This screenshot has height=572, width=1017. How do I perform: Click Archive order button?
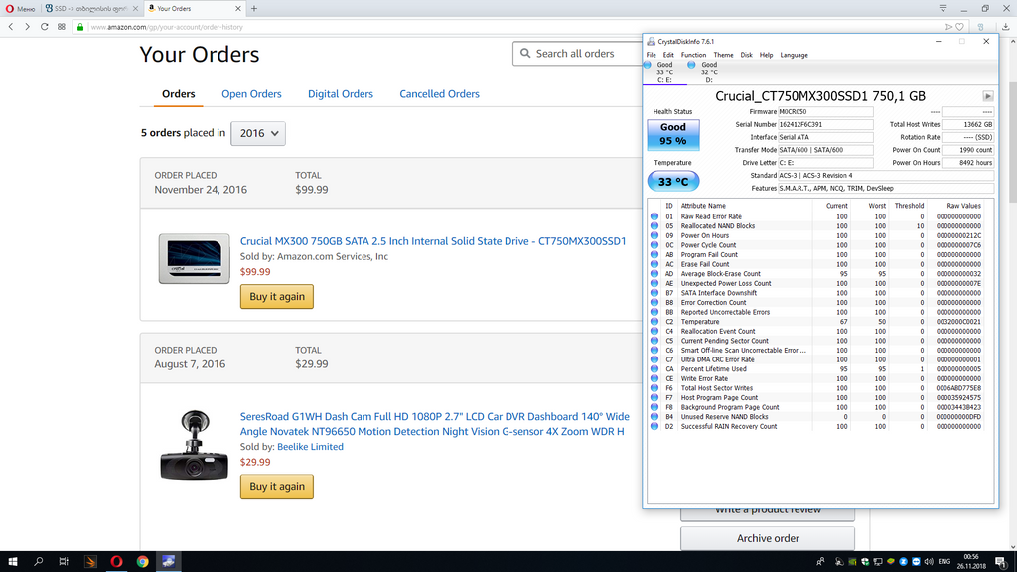click(768, 538)
